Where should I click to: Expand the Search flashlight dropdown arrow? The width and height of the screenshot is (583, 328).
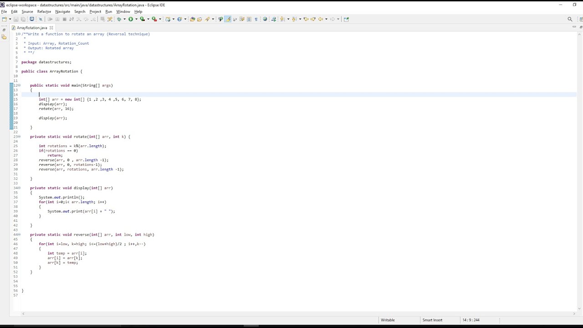pyautogui.click(x=213, y=19)
